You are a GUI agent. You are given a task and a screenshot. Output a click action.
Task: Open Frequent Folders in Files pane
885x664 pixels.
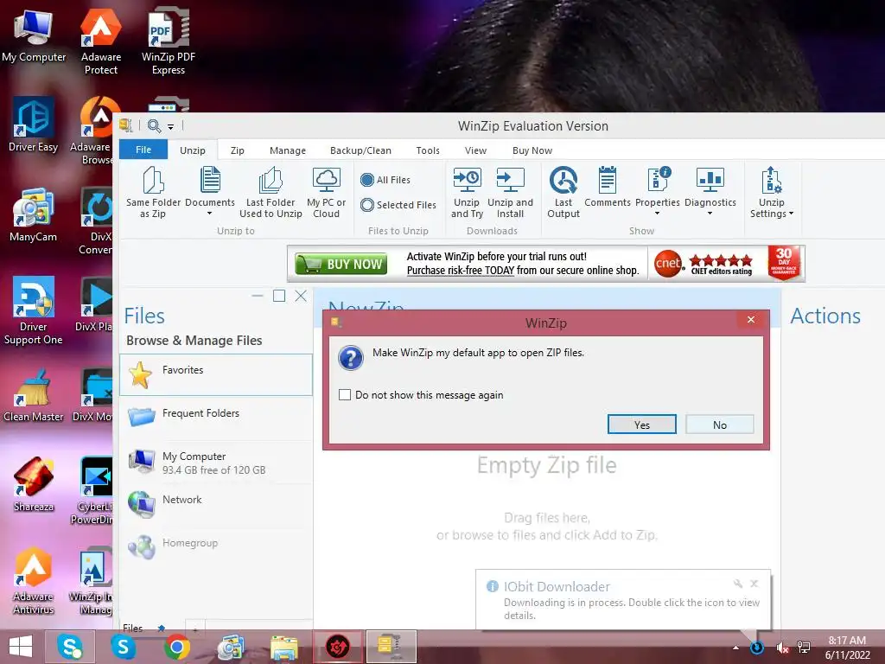pos(215,418)
